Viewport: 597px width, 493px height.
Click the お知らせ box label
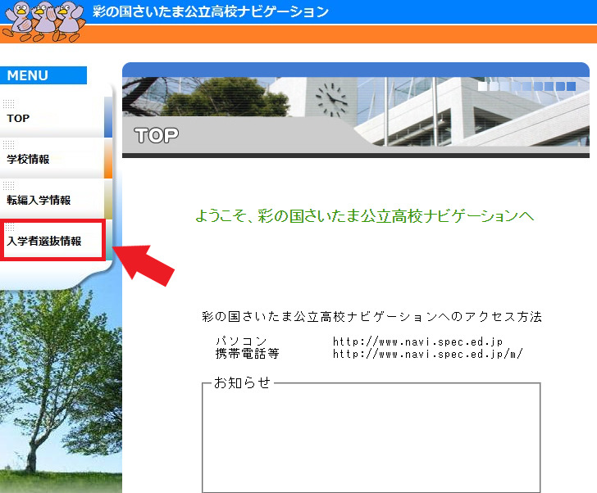click(242, 382)
